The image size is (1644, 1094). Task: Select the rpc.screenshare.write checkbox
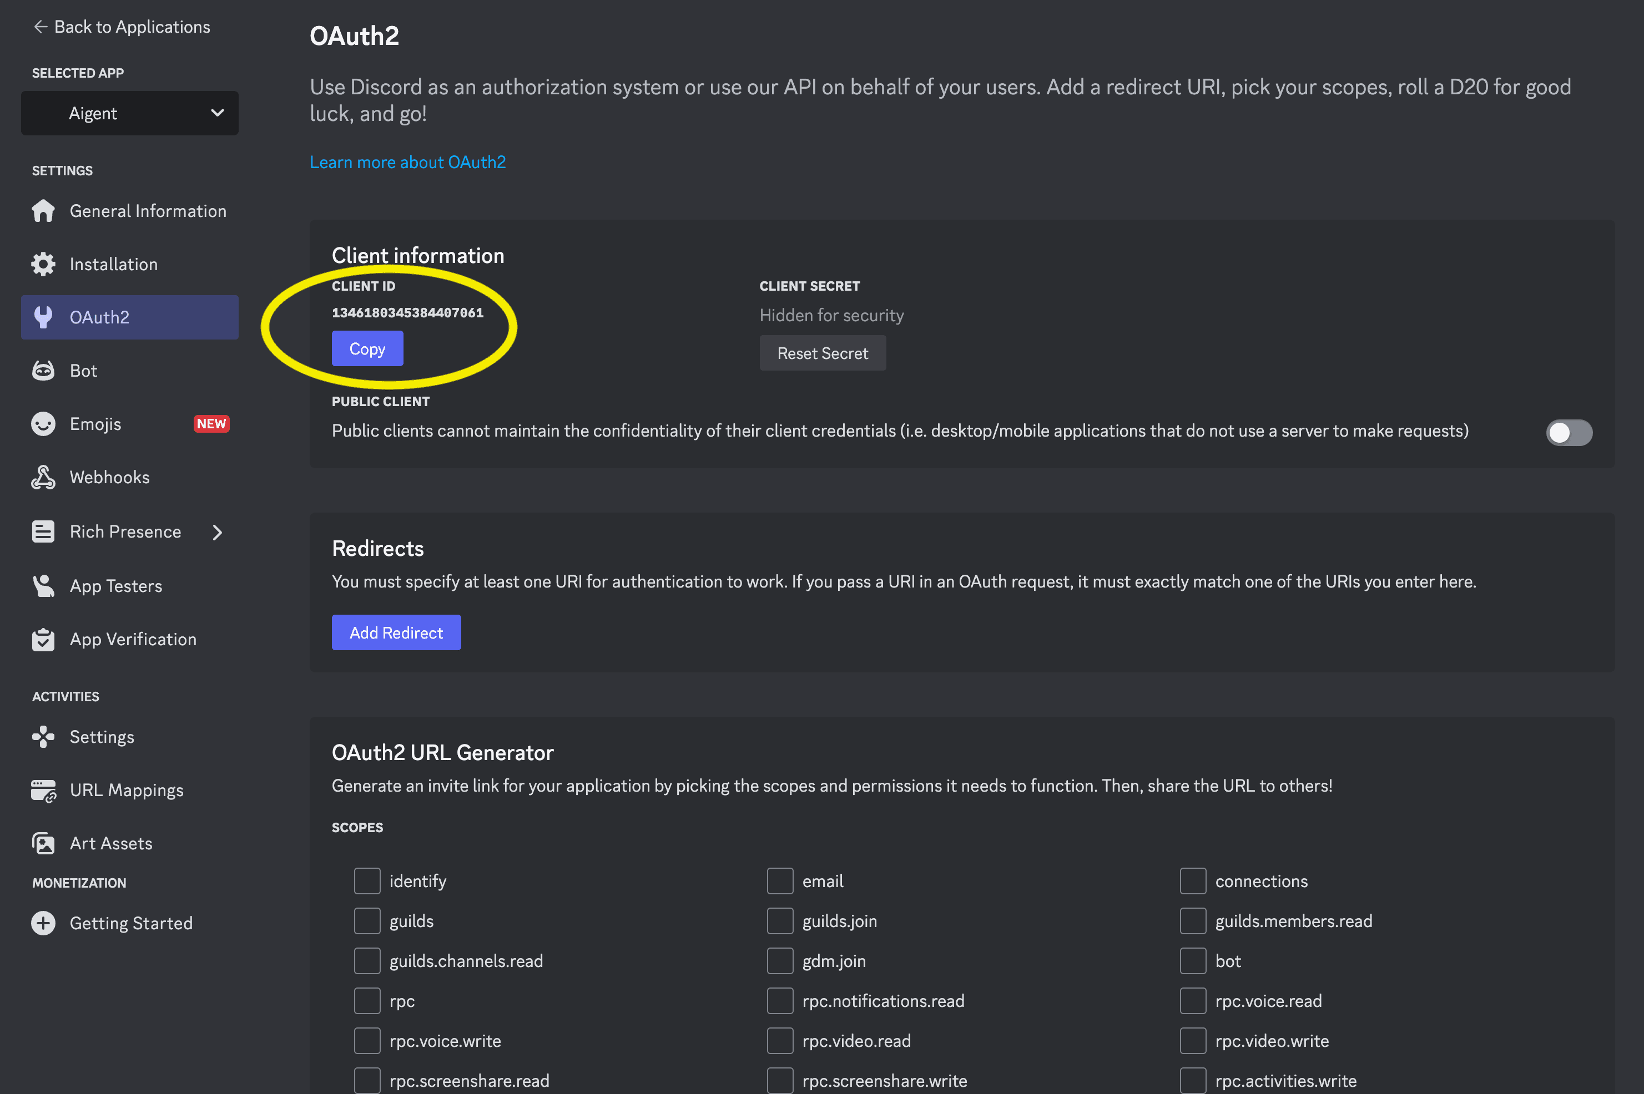click(780, 1081)
